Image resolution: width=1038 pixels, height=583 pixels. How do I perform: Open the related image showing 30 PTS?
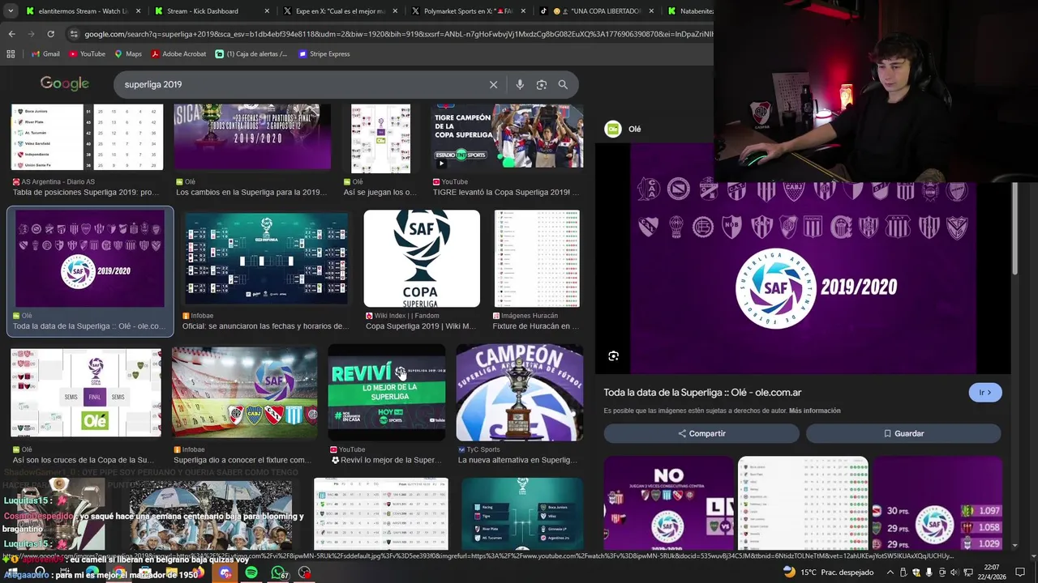(937, 504)
